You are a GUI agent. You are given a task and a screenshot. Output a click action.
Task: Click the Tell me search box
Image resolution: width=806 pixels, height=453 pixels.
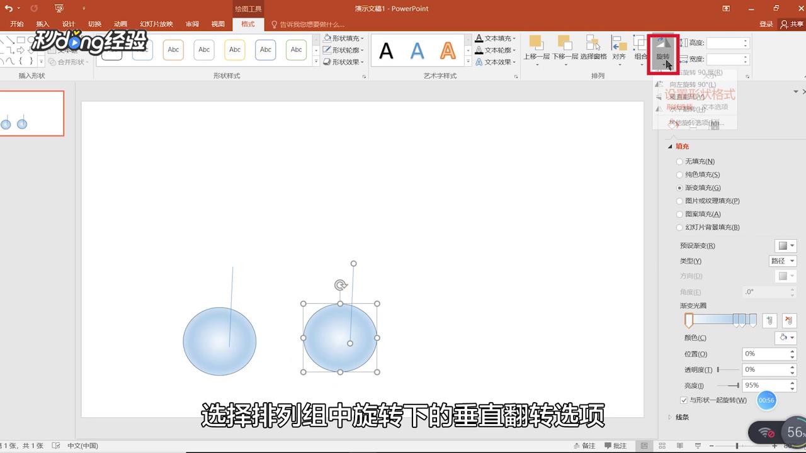tap(309, 25)
